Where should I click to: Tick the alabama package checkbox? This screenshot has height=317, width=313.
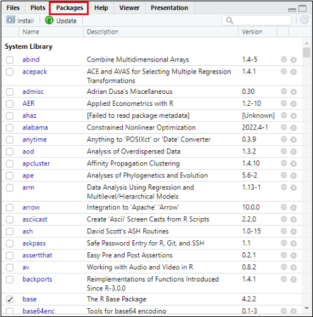10,127
